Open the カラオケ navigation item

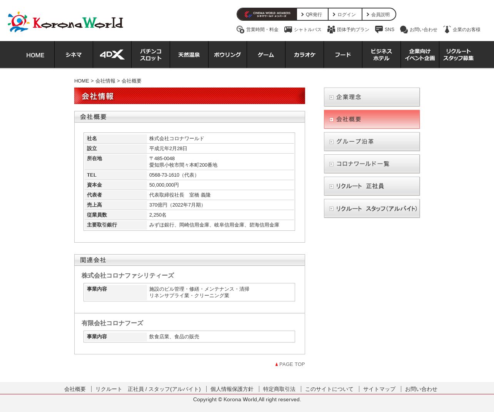[305, 55]
